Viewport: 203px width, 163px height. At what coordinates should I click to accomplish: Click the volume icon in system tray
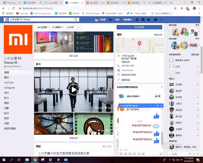pos(178,160)
